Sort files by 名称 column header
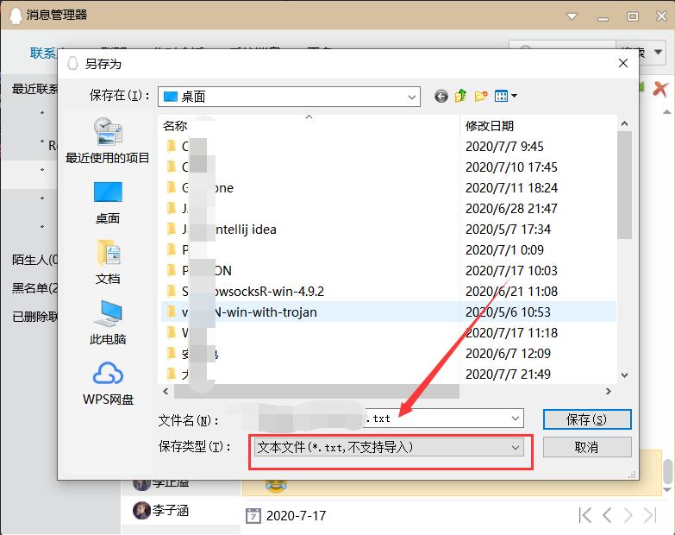This screenshot has height=535, width=675. (175, 126)
